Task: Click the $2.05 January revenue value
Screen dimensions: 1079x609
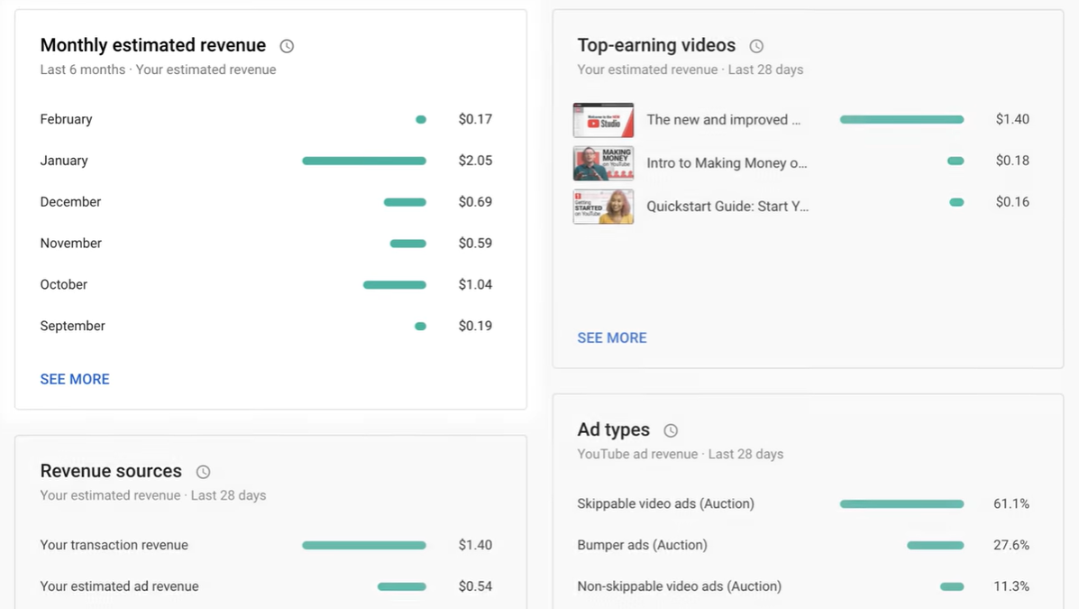Action: tap(475, 160)
